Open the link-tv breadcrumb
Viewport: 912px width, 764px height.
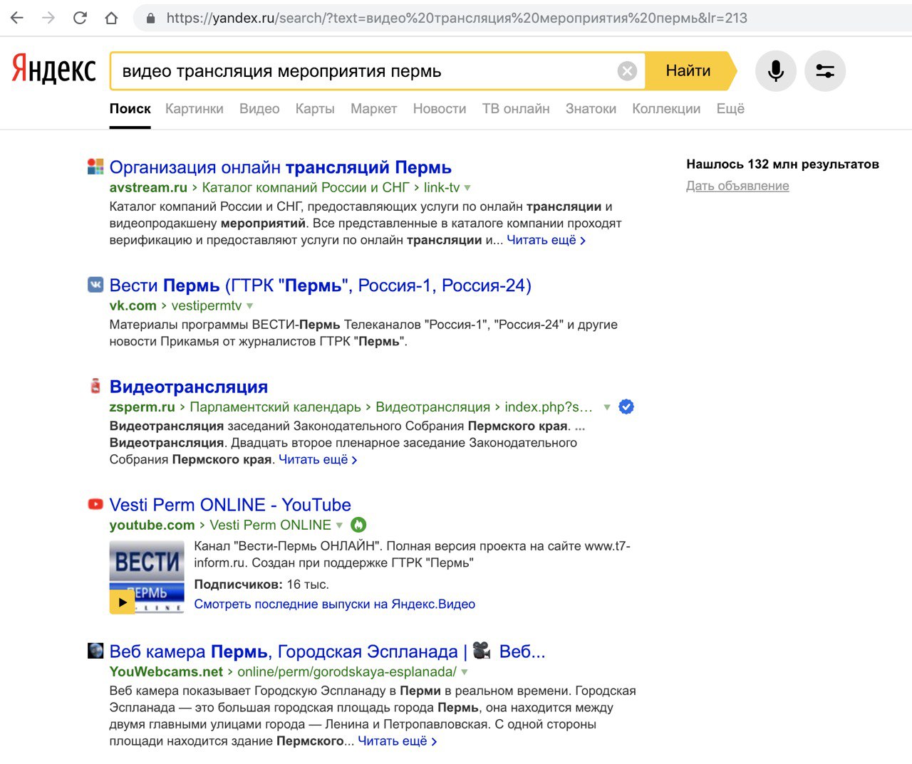[x=442, y=187]
